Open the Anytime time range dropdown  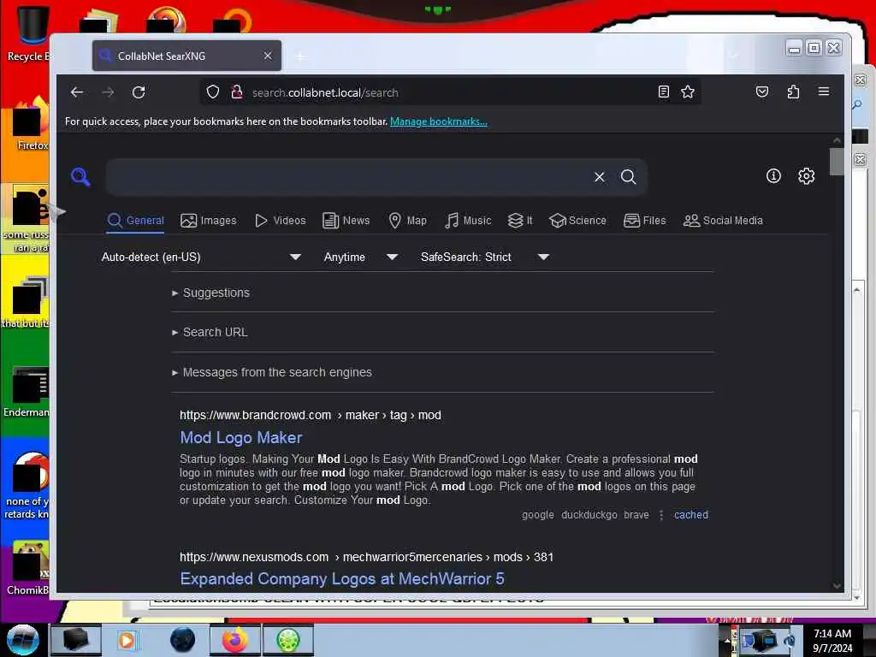coord(361,257)
